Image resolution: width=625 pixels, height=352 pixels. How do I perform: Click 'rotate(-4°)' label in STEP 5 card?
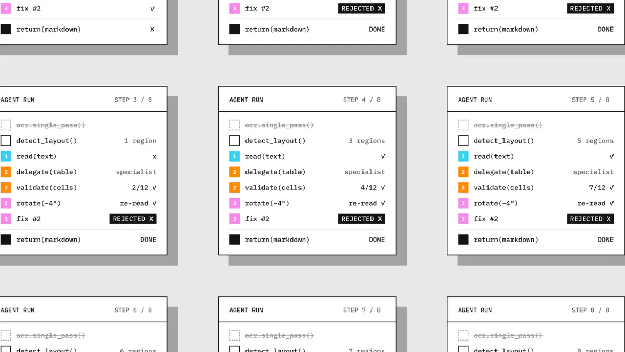click(x=496, y=203)
